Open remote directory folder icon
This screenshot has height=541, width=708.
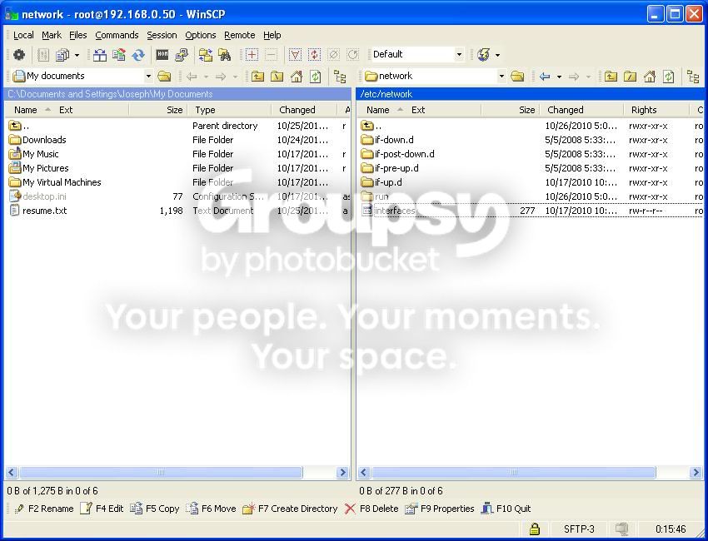pyautogui.click(x=517, y=77)
